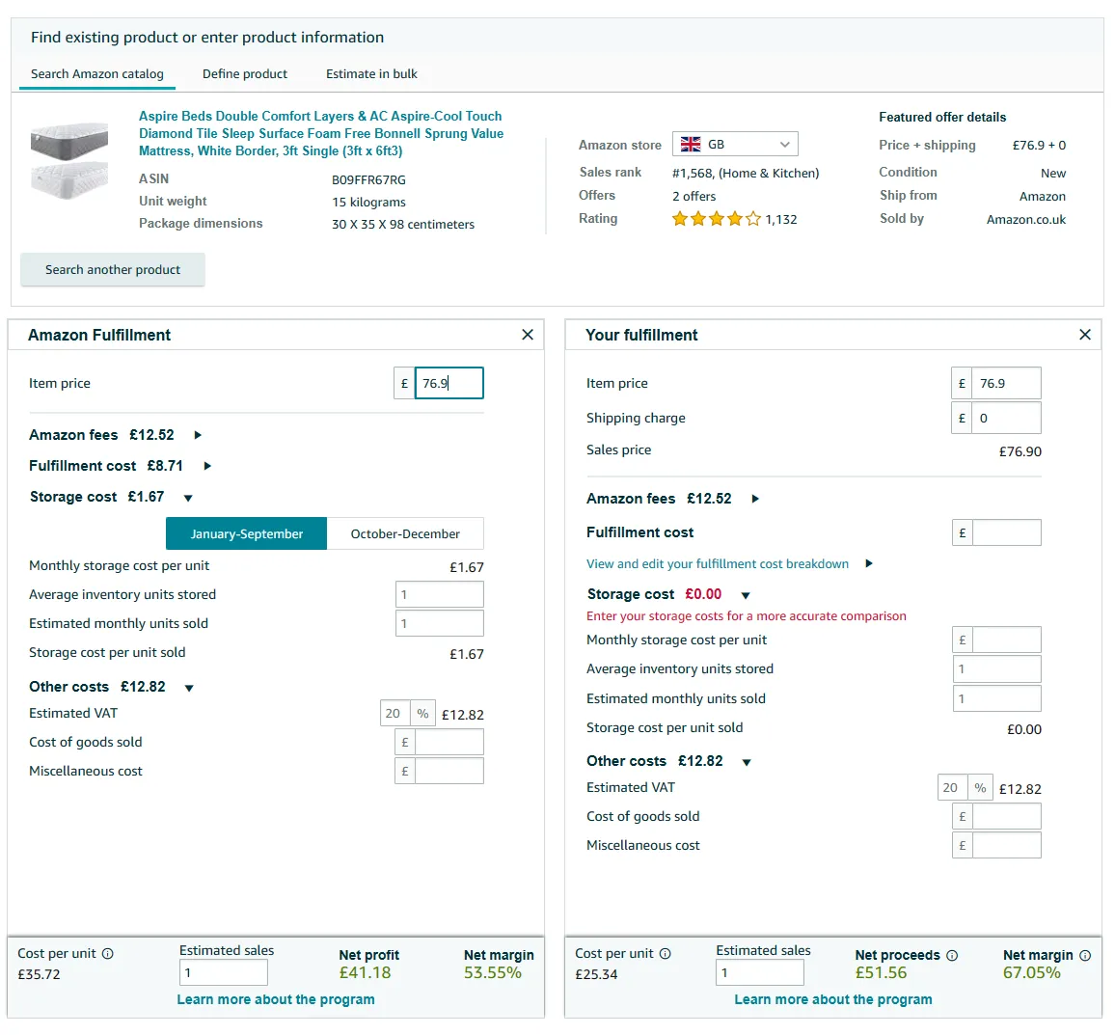Click Cost of goods sold field in Amazon Fulfillment
The width and height of the screenshot is (1115, 1035).
point(449,743)
